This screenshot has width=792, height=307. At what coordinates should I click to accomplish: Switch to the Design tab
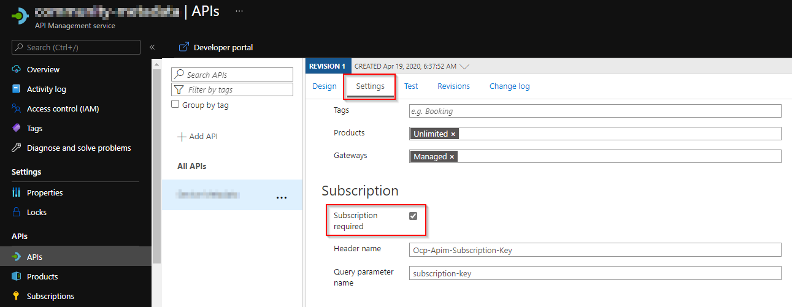coord(325,86)
